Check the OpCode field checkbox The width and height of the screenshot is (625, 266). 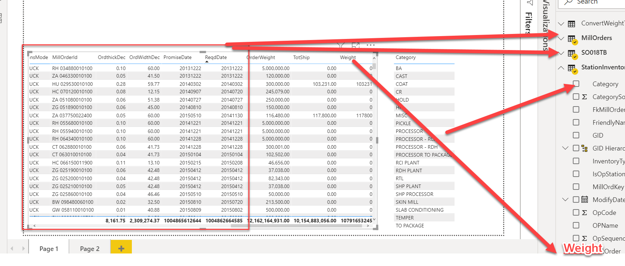click(576, 212)
